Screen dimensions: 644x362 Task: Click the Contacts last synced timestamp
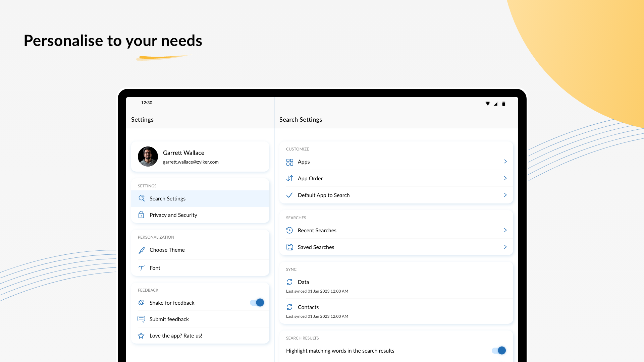coord(317,316)
